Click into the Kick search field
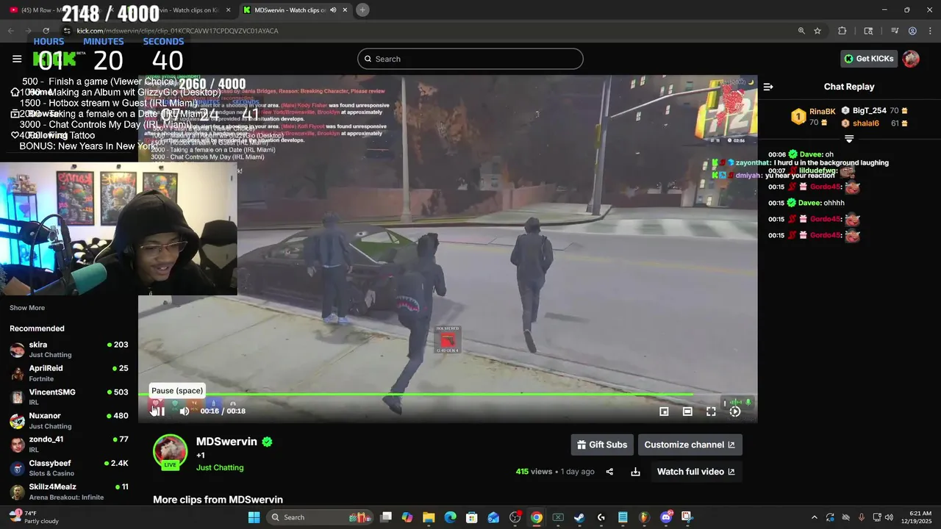 (470, 59)
